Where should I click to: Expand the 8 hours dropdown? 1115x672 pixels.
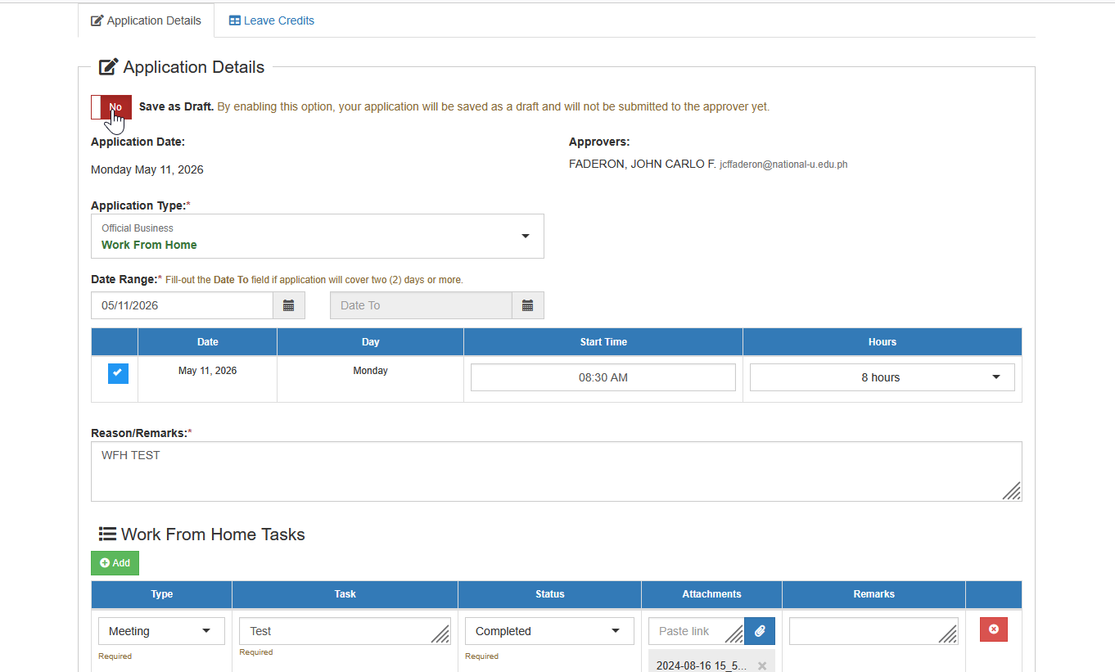883,377
